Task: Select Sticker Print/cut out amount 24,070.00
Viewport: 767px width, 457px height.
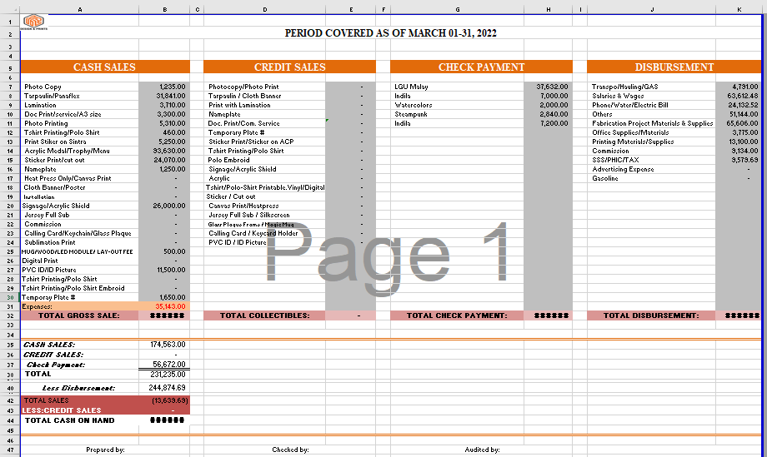Action: pyautogui.click(x=164, y=160)
